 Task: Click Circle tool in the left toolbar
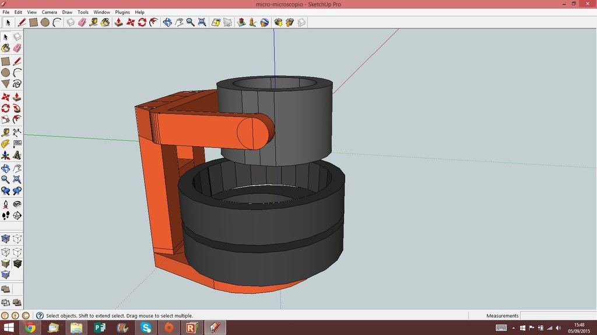click(x=5, y=72)
